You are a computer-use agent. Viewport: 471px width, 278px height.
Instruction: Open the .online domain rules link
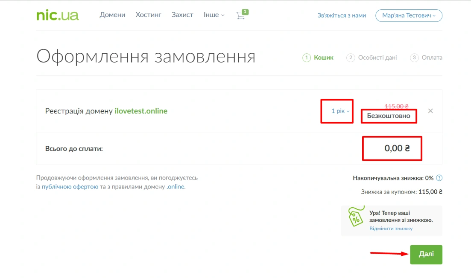pos(176,187)
